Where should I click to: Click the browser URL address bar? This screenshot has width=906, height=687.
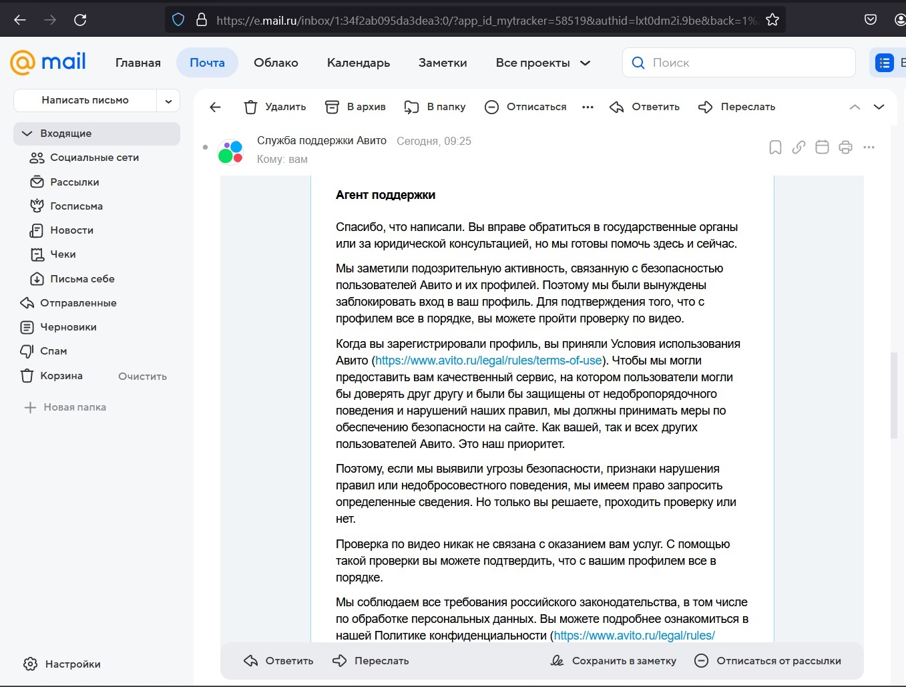tap(487, 20)
